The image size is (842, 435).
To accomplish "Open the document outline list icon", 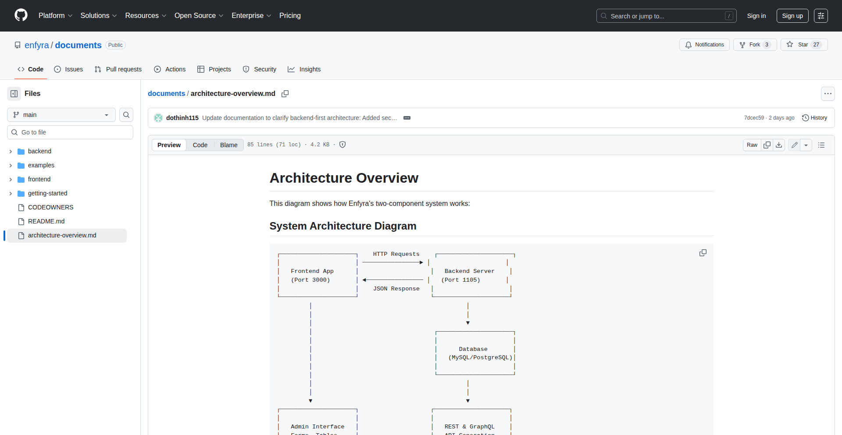I will tap(821, 145).
